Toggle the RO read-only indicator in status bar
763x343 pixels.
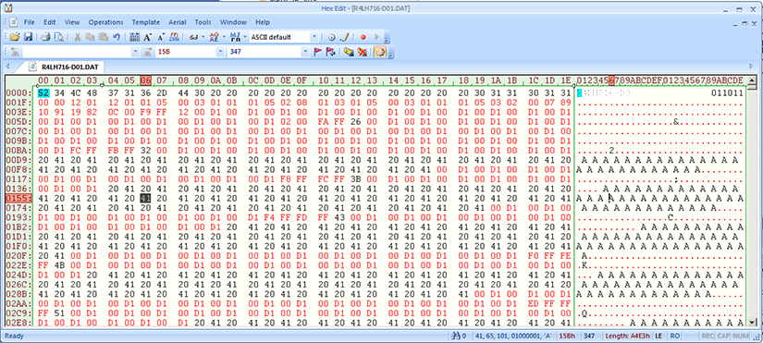pos(674,336)
